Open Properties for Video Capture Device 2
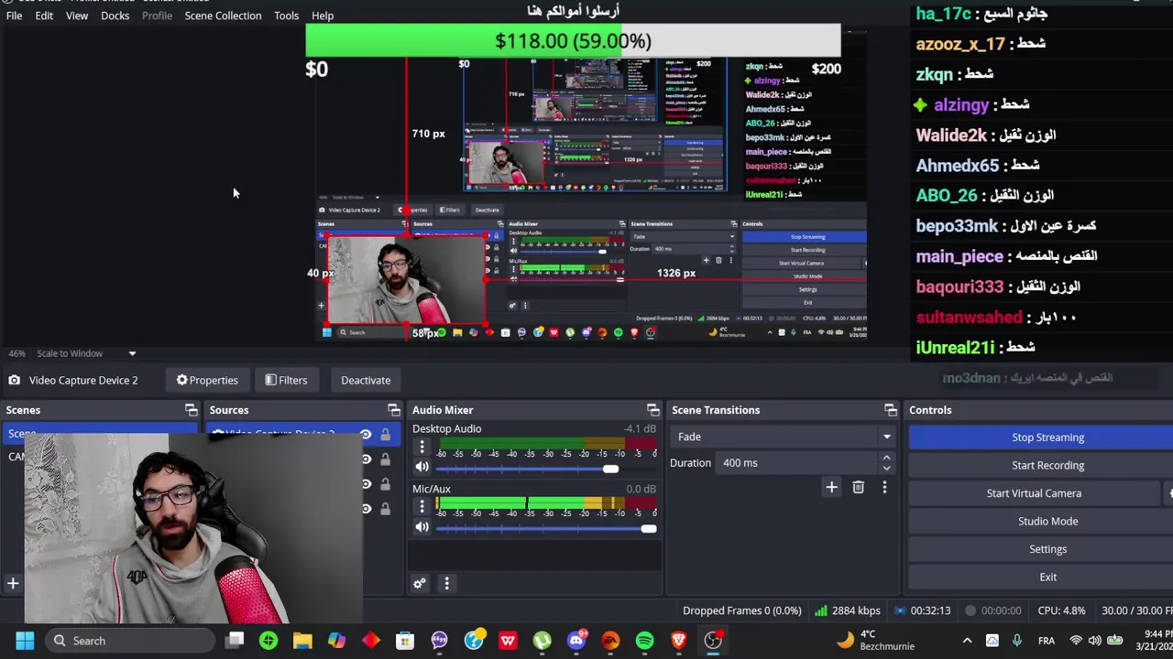Viewport: 1173px width, 659px height. [x=207, y=380]
